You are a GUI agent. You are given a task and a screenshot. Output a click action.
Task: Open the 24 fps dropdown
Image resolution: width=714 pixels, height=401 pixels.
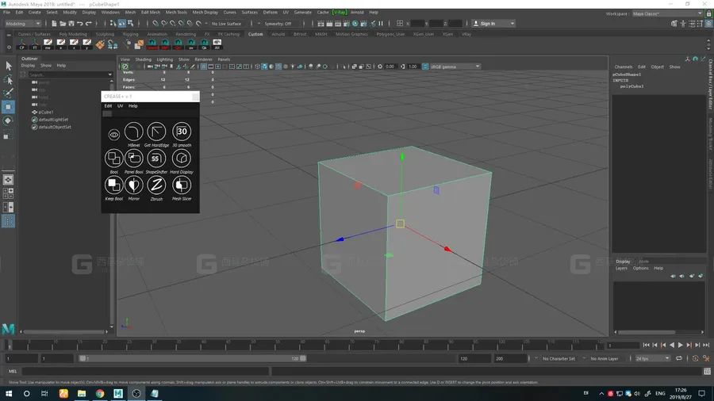(652, 358)
